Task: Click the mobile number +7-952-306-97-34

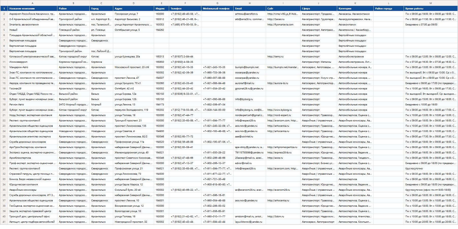Action: 217,105
